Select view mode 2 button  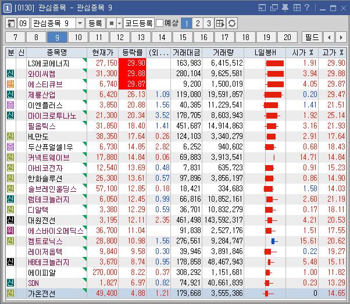[198, 23]
